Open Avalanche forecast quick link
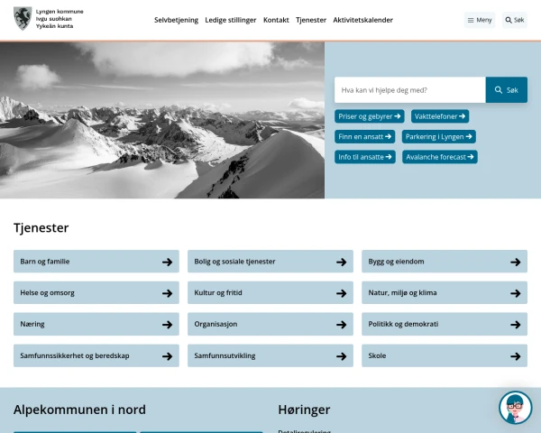 click(440, 157)
